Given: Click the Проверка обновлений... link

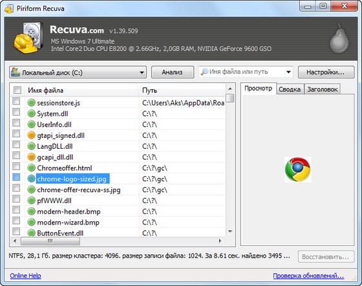Looking at the screenshot, I should pyautogui.click(x=308, y=276).
